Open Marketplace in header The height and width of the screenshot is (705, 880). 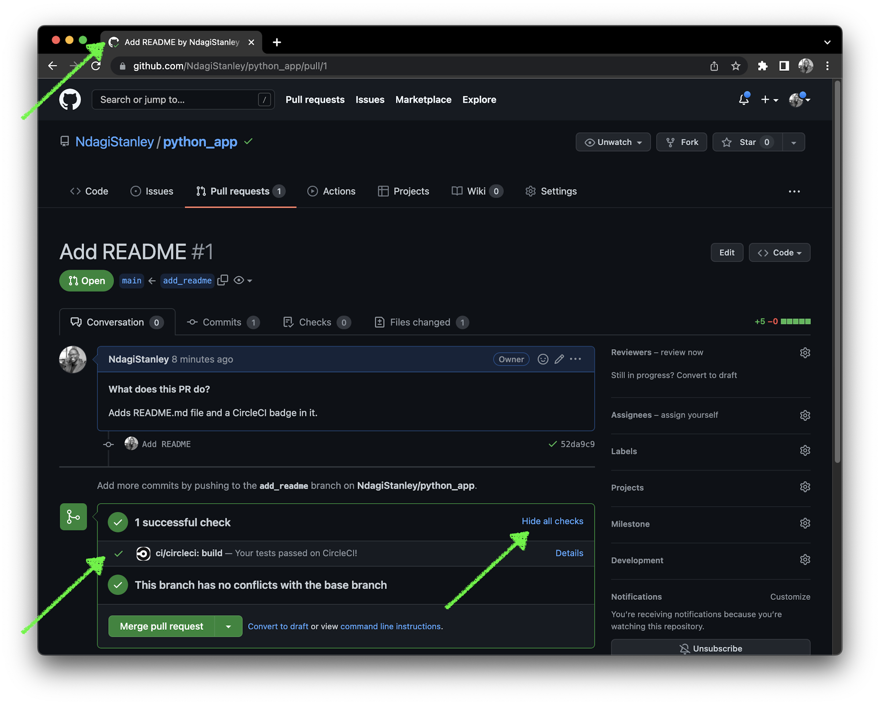tap(423, 100)
